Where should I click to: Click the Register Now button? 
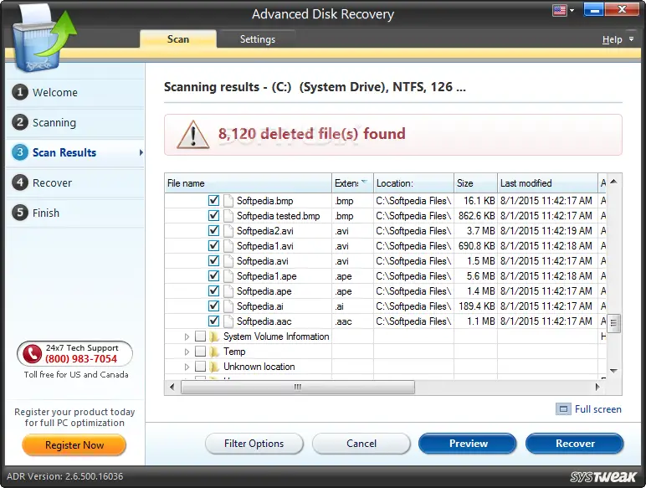pos(74,445)
